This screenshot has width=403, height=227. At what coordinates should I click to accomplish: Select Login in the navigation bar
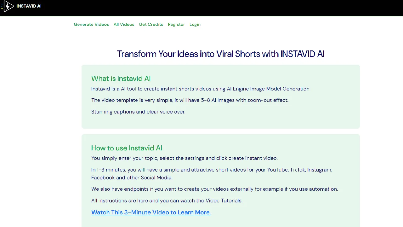(195, 24)
